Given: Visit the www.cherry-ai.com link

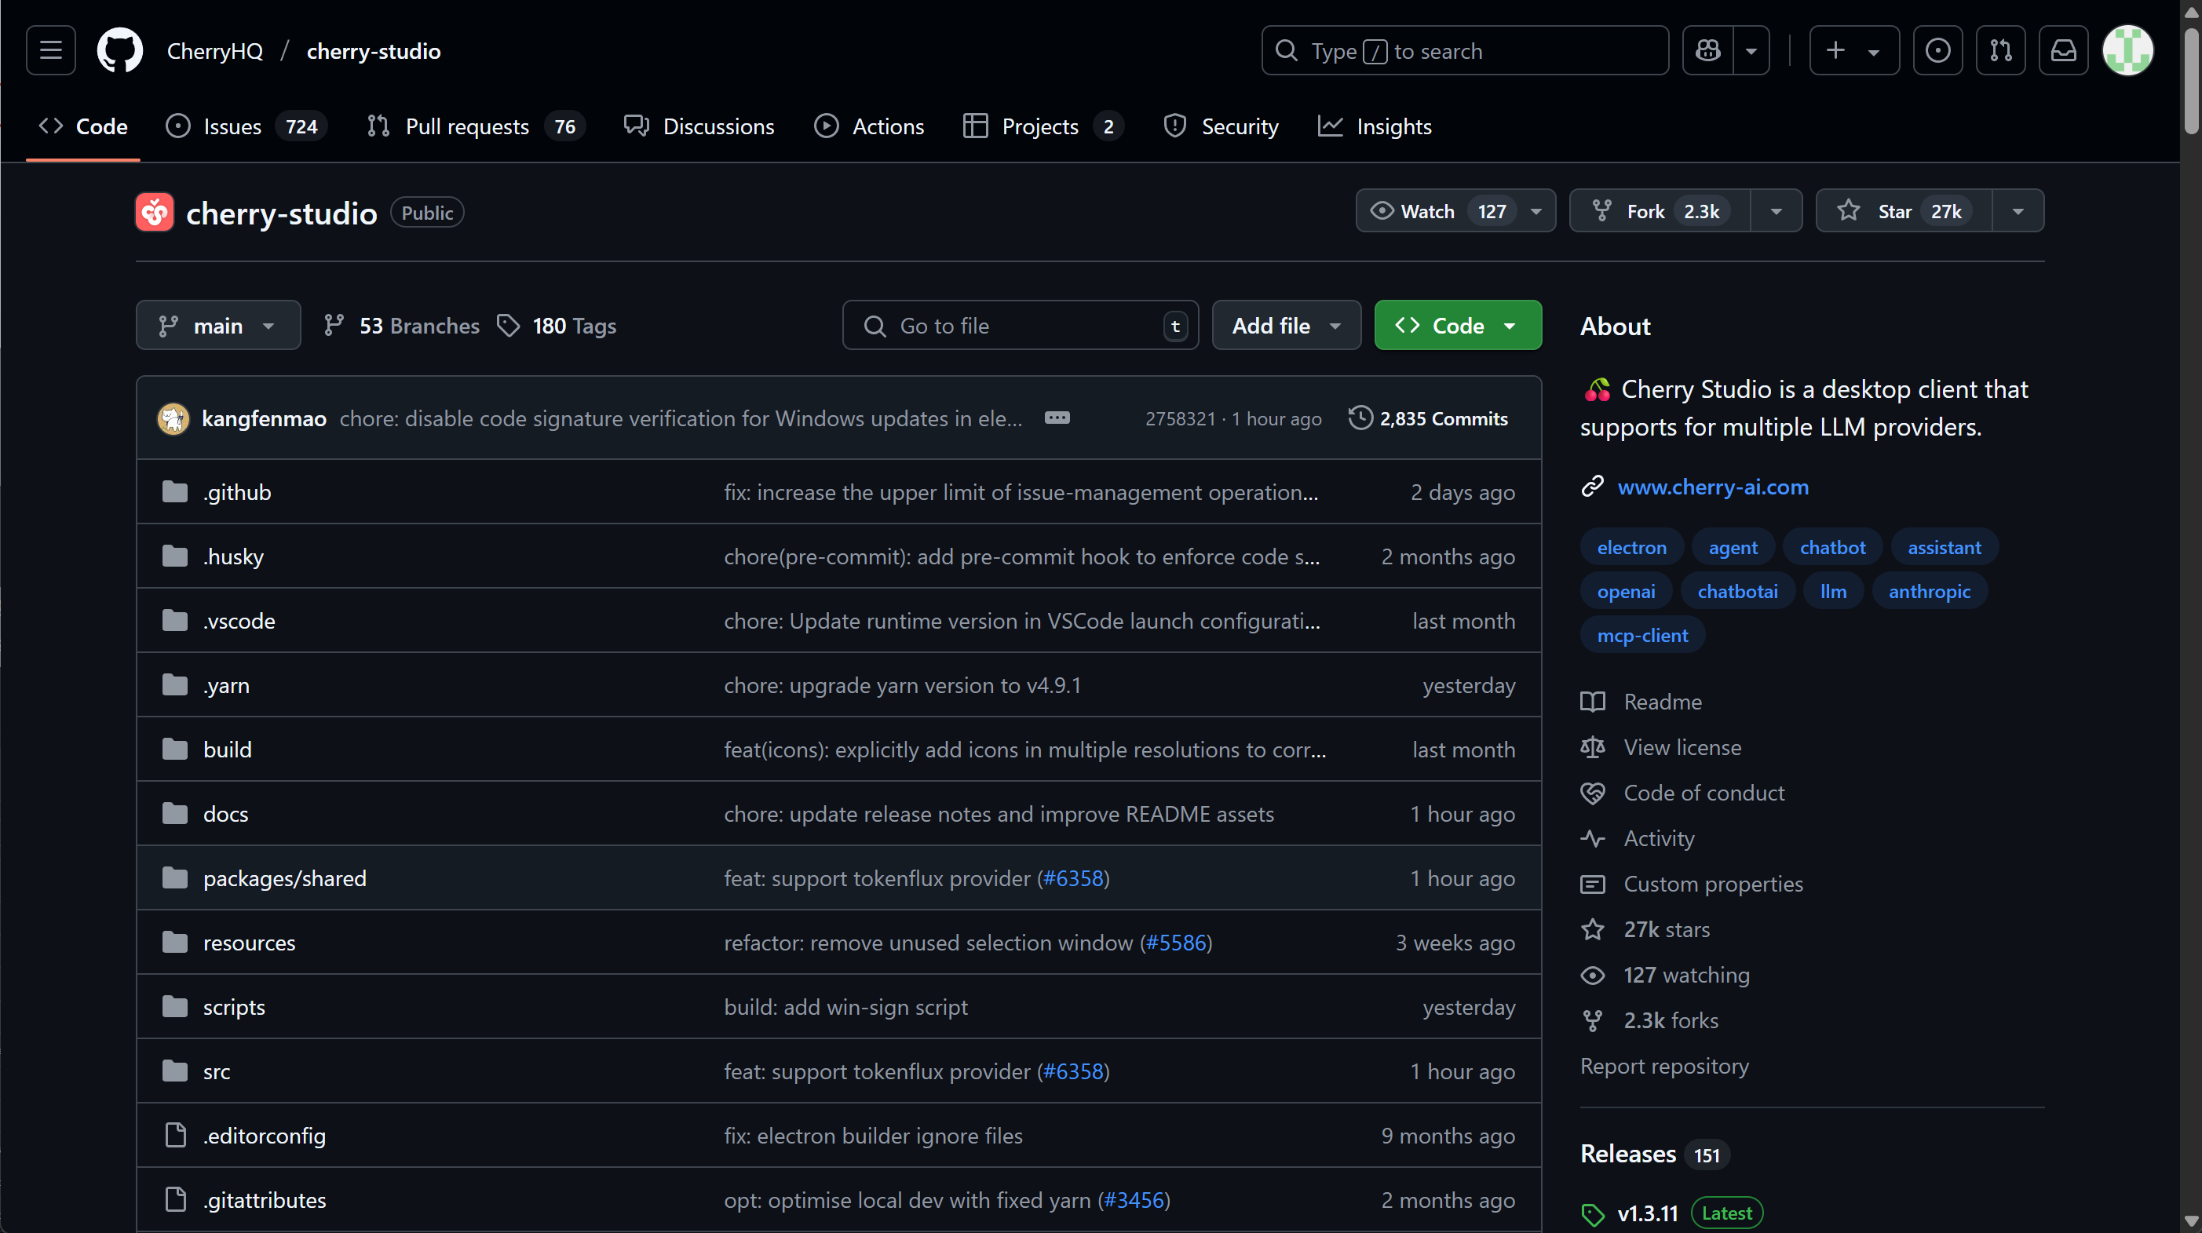Looking at the screenshot, I should 1713,487.
